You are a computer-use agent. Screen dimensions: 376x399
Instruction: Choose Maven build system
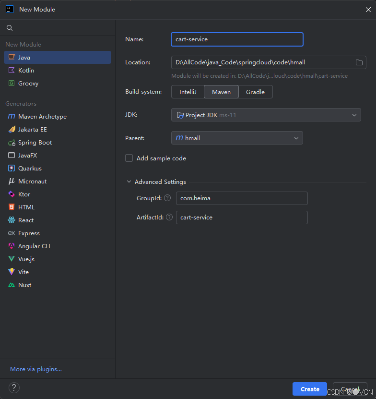(221, 92)
